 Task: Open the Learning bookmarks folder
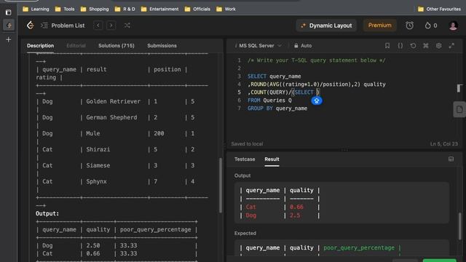point(36,9)
